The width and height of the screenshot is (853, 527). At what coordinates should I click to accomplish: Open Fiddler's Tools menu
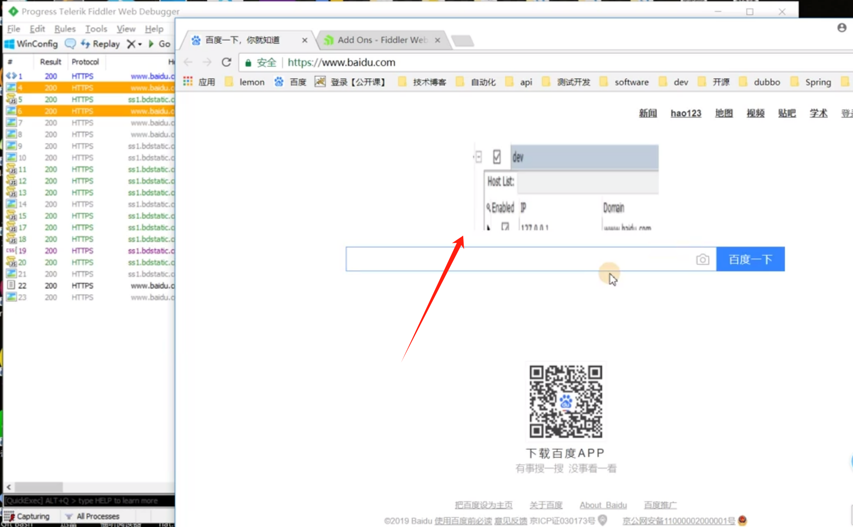pos(96,29)
